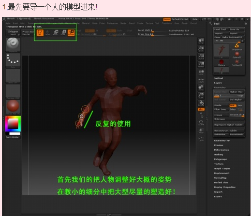This screenshot has width=251, height=216.
Task: Expand the SubTool palette section
Action: [x=218, y=78]
